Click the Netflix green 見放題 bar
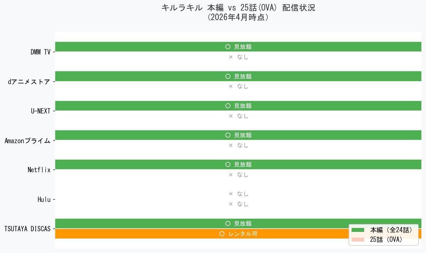The width and height of the screenshot is (426, 253). point(238,165)
